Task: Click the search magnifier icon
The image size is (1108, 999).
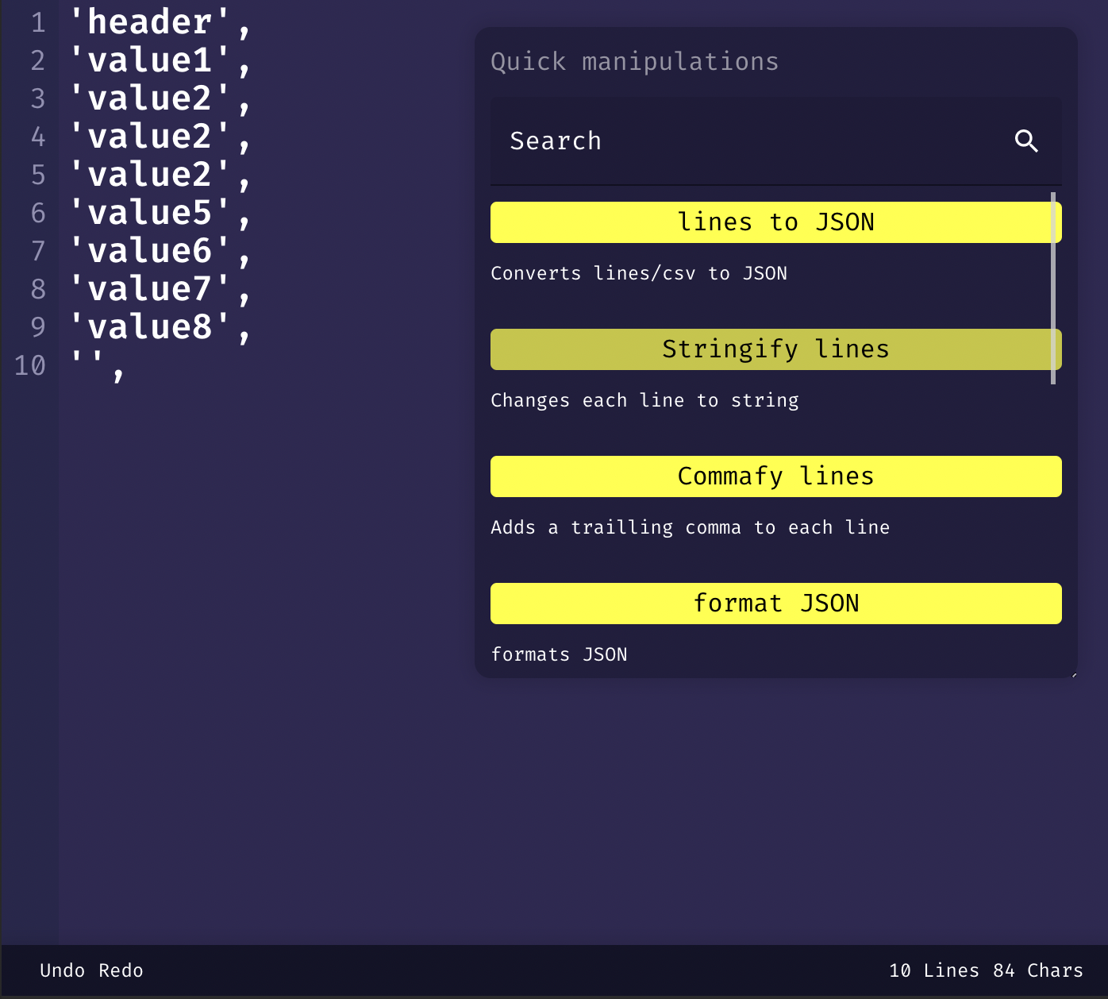Action: (x=1027, y=141)
